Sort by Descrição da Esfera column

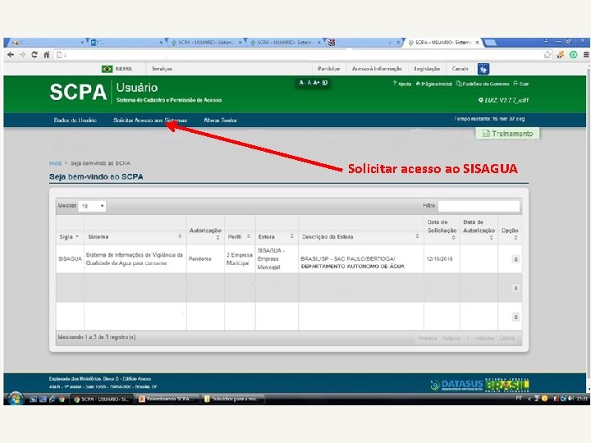point(360,236)
